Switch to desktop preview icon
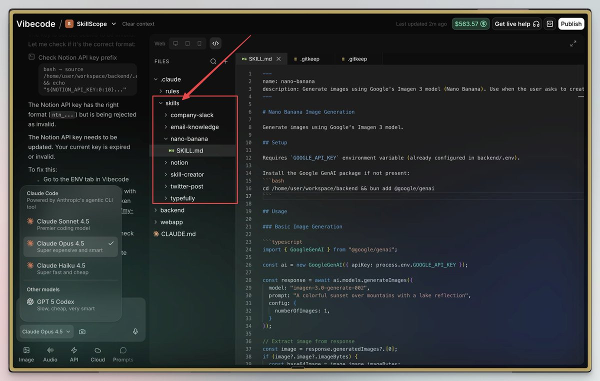 click(175, 43)
